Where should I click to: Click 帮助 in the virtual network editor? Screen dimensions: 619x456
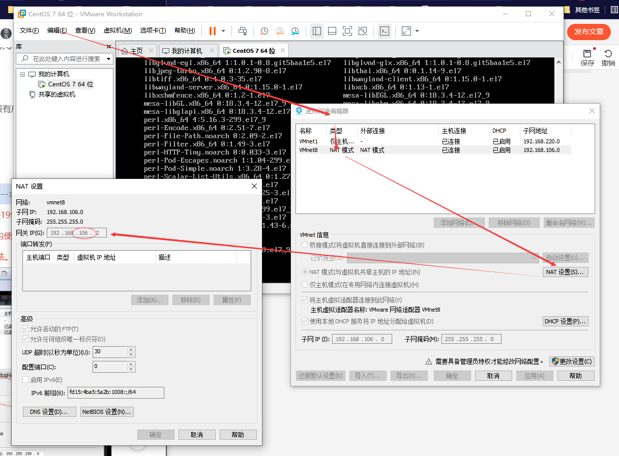tap(576, 376)
